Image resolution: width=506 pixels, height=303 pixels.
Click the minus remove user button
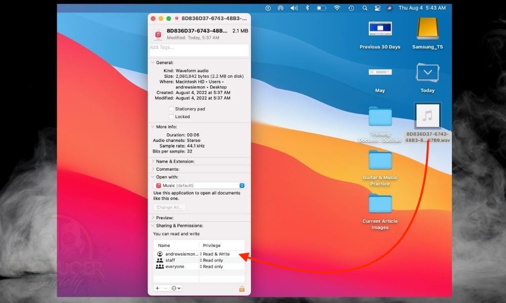click(x=165, y=288)
